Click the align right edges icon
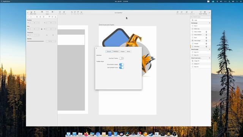The image size is (243, 137). [x=43, y=17]
